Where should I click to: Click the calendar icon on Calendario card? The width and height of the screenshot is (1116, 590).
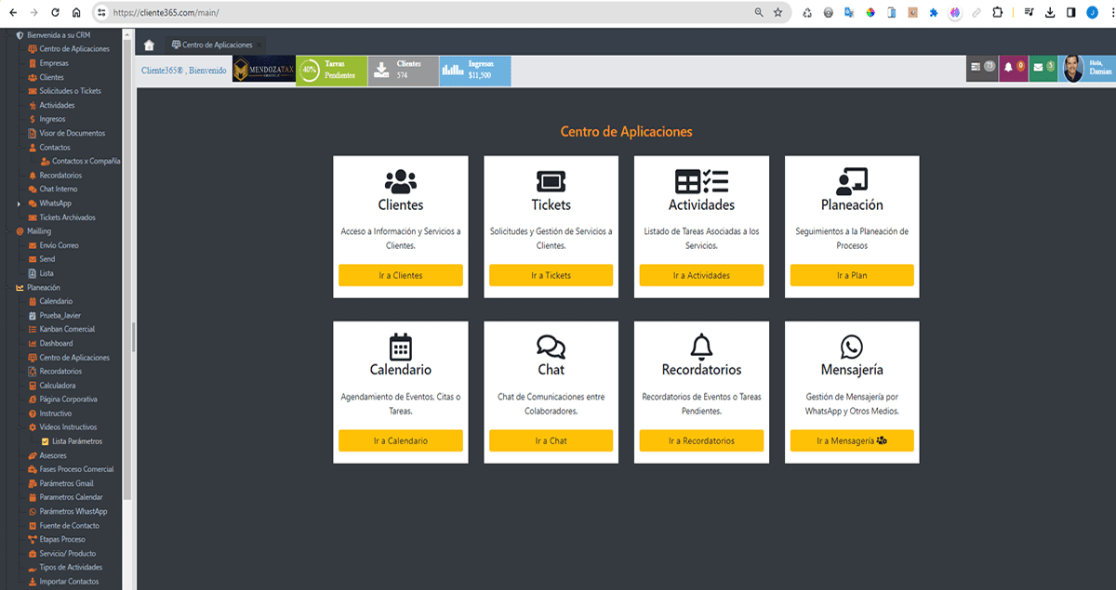(400, 347)
